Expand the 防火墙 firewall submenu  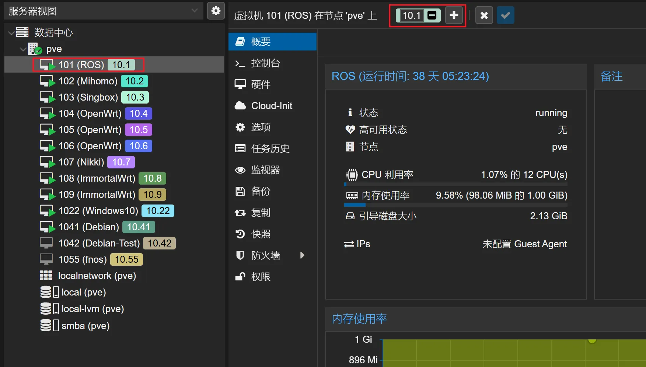pos(266,255)
